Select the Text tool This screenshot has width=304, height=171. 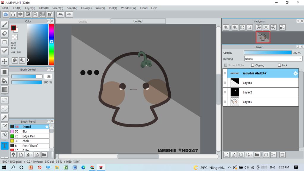[x=4, y=145]
